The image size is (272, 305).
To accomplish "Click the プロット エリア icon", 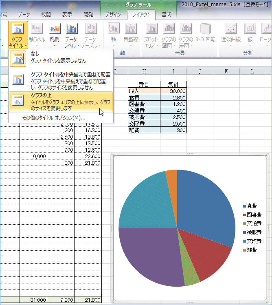I will [151, 29].
